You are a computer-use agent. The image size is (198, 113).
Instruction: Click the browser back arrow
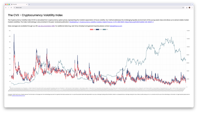pos(6,8)
